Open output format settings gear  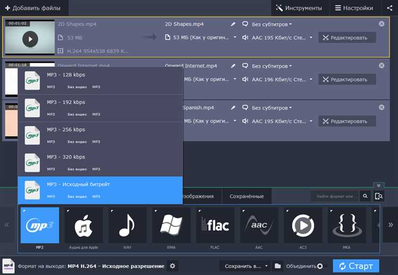click(x=172, y=265)
